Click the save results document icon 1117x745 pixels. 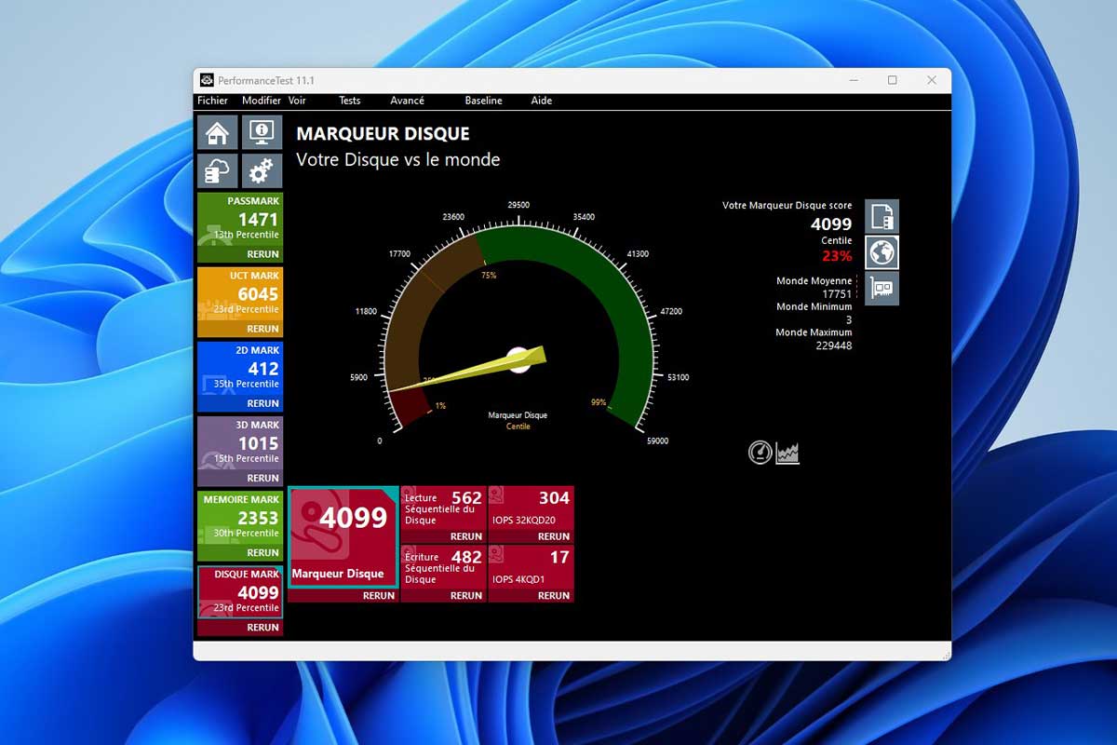pos(881,216)
